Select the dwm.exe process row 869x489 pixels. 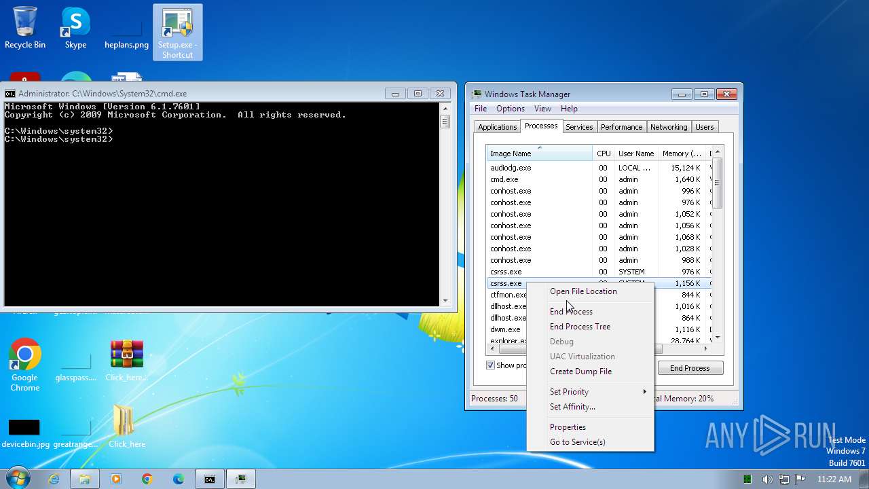(507, 329)
